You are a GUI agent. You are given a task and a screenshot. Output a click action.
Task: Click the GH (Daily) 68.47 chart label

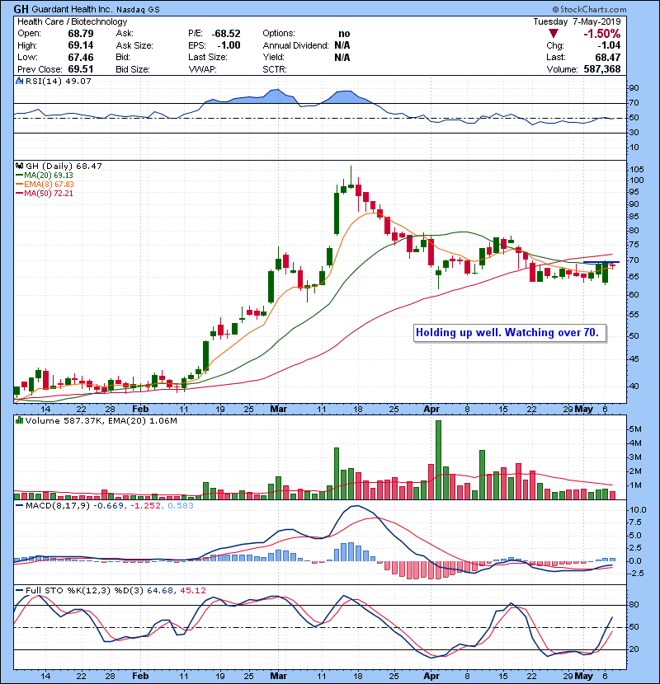pos(64,166)
